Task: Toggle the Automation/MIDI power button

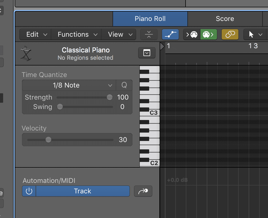Action: 29,191
